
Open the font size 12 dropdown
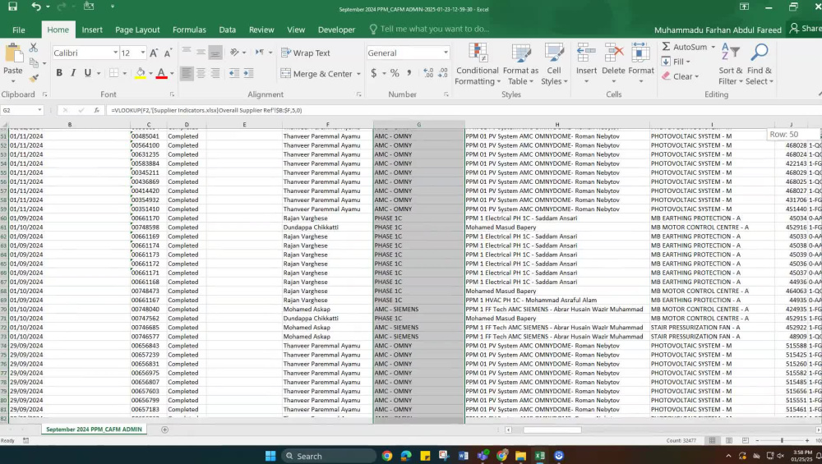pos(142,53)
